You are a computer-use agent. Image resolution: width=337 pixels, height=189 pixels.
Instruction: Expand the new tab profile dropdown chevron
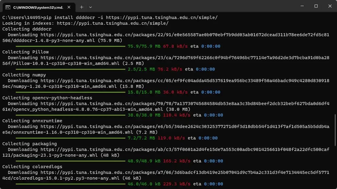91,7
